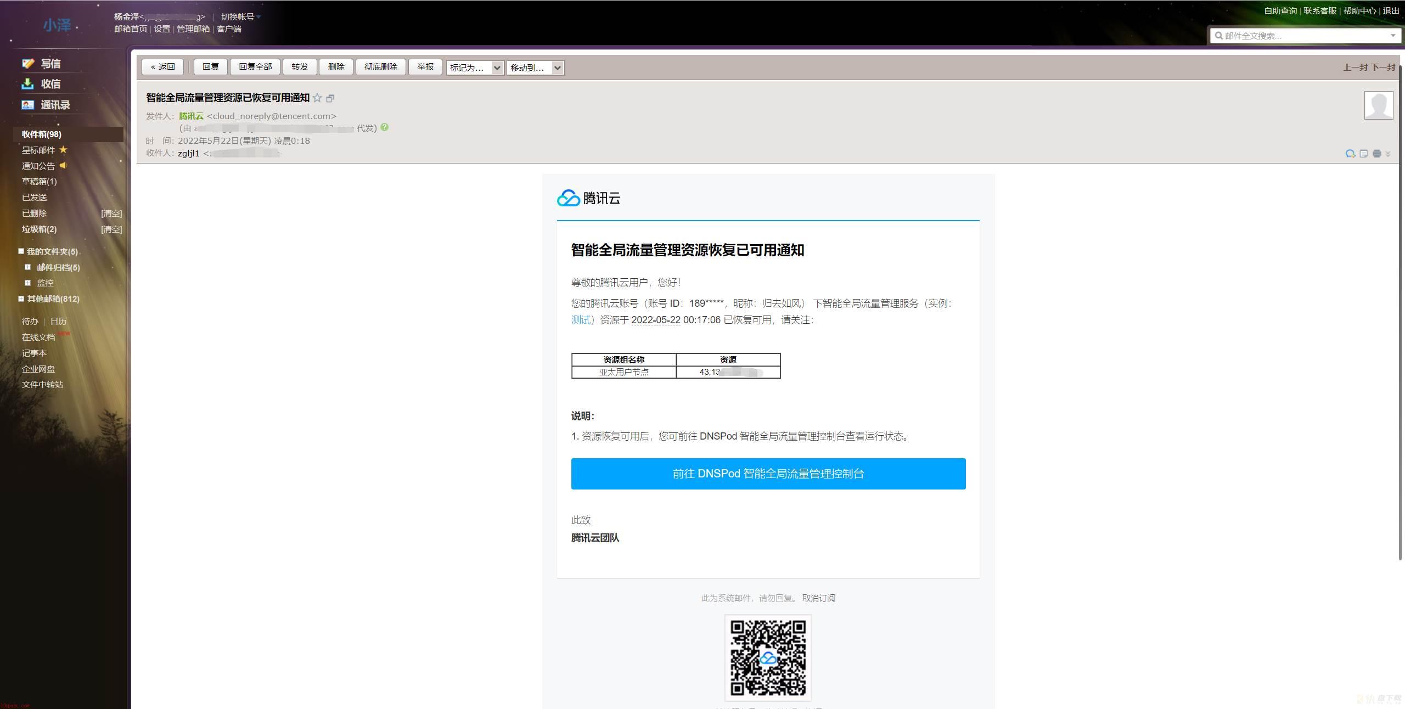The height and width of the screenshot is (709, 1405).
Task: Click the 测试 instance link
Action: click(581, 320)
